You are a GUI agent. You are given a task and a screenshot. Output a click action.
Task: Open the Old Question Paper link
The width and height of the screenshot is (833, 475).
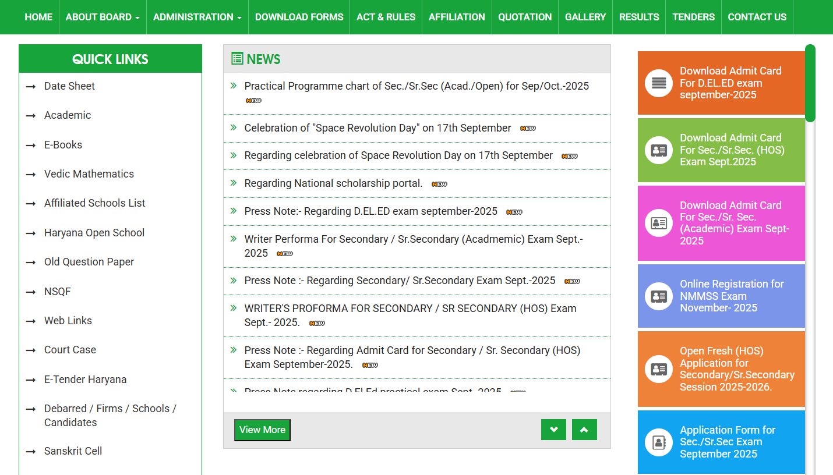click(x=89, y=262)
